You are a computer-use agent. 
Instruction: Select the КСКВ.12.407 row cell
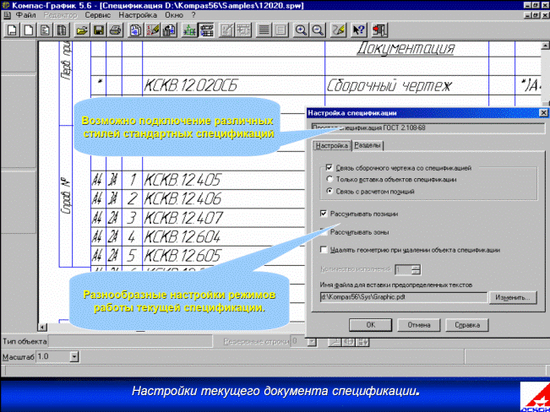[x=224, y=218]
